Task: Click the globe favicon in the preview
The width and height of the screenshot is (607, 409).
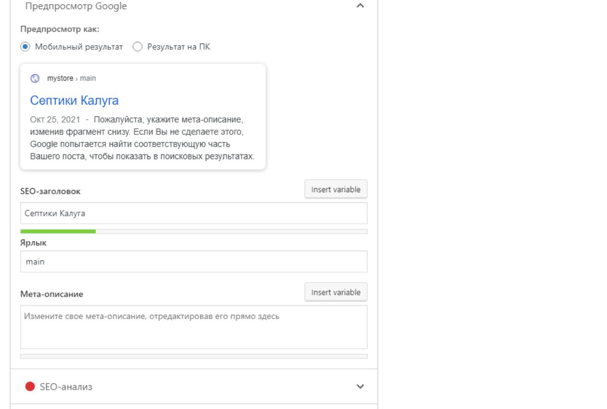Action: point(35,79)
